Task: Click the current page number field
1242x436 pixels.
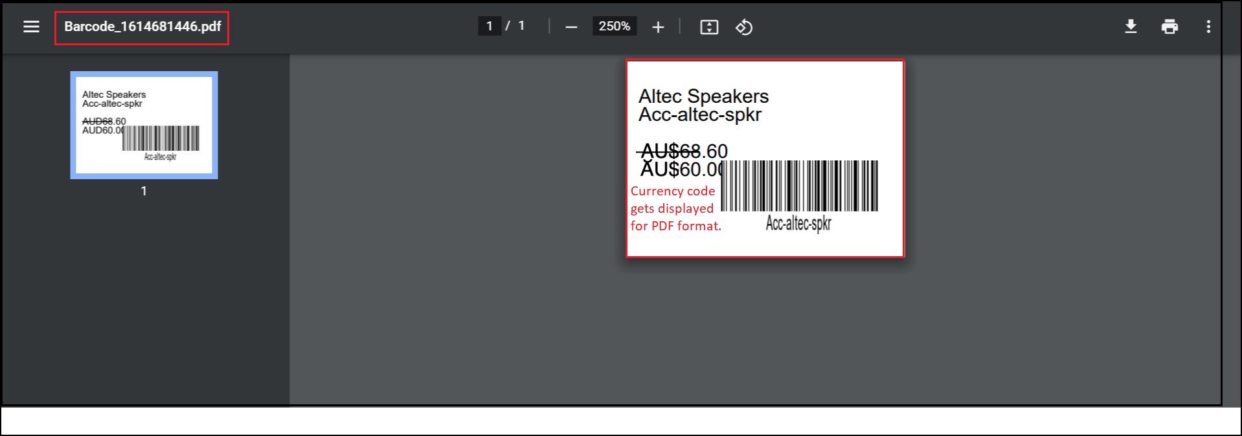Action: (490, 26)
